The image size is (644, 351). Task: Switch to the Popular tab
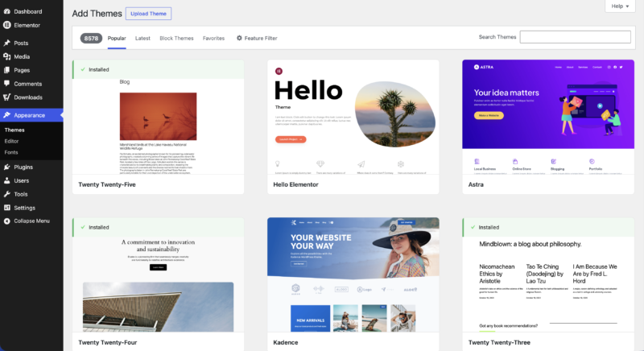(x=117, y=38)
